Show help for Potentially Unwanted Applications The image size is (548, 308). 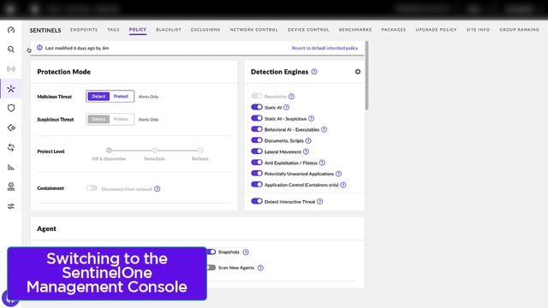point(338,174)
